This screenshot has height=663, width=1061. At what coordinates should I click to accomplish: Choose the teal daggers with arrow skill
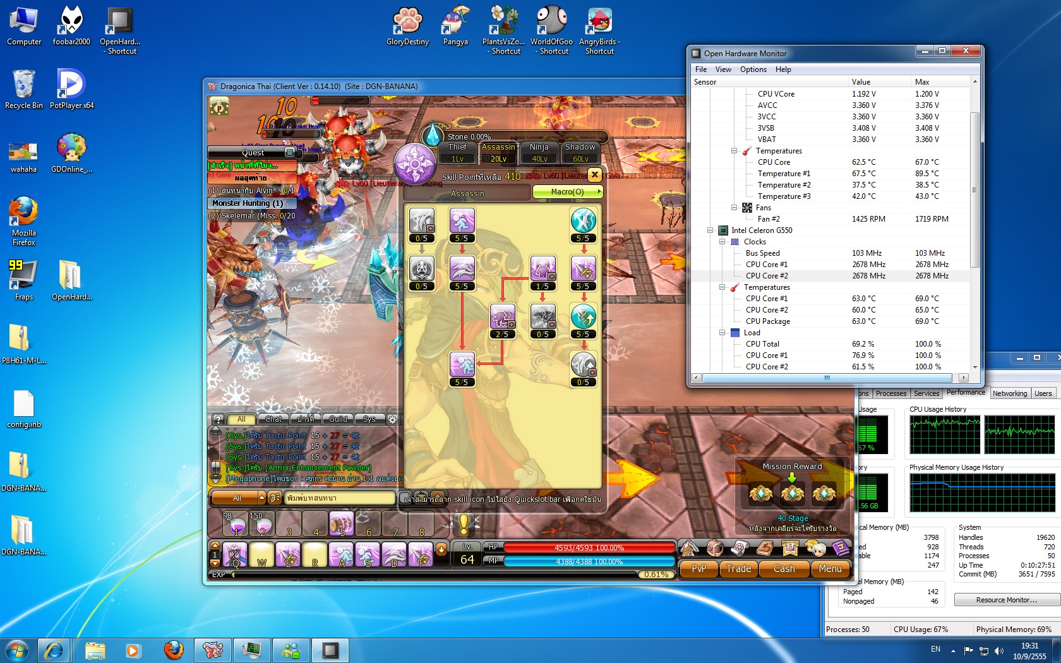pos(583,316)
